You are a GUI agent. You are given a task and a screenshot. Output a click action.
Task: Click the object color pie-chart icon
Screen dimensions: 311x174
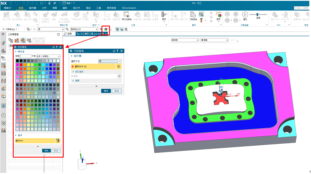pos(106,29)
